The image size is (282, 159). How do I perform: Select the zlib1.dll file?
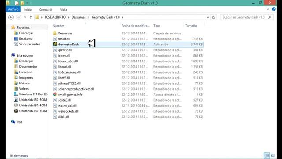(x=63, y=117)
